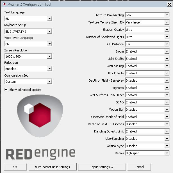Click the 'Keyboard Setup' label

pyautogui.click(x=15, y=25)
